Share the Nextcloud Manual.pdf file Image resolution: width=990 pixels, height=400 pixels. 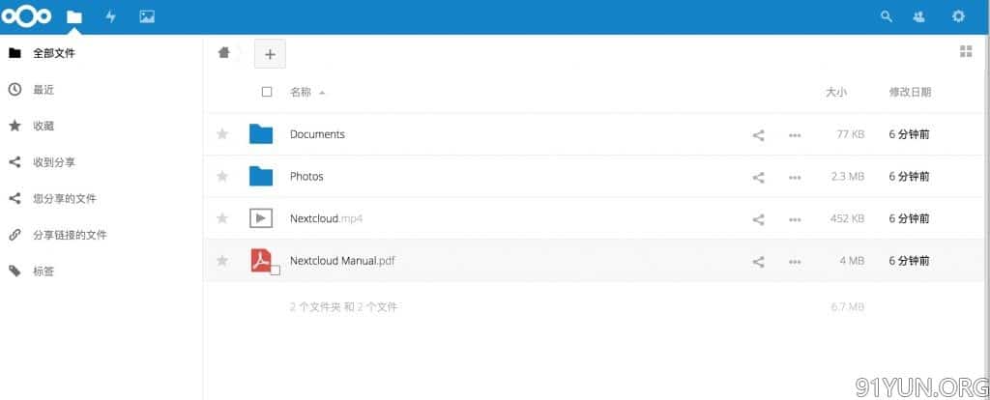point(758,261)
